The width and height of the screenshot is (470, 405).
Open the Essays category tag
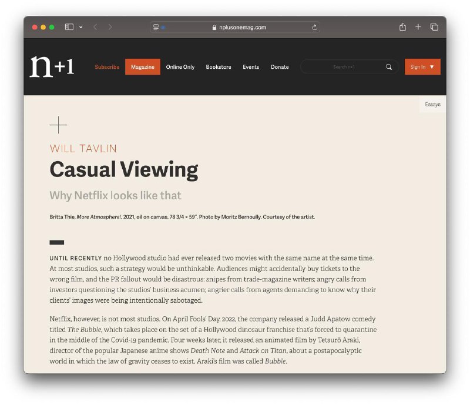432,105
